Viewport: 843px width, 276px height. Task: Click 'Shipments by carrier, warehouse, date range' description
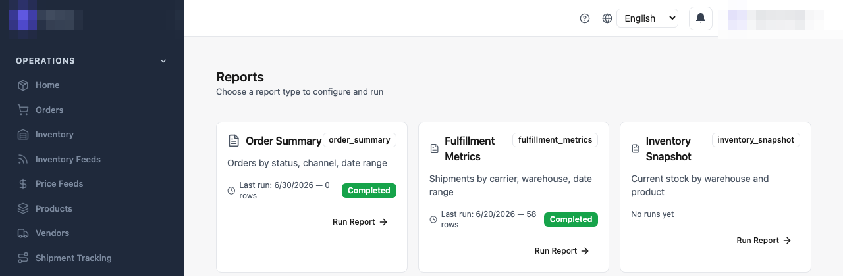tap(510, 185)
